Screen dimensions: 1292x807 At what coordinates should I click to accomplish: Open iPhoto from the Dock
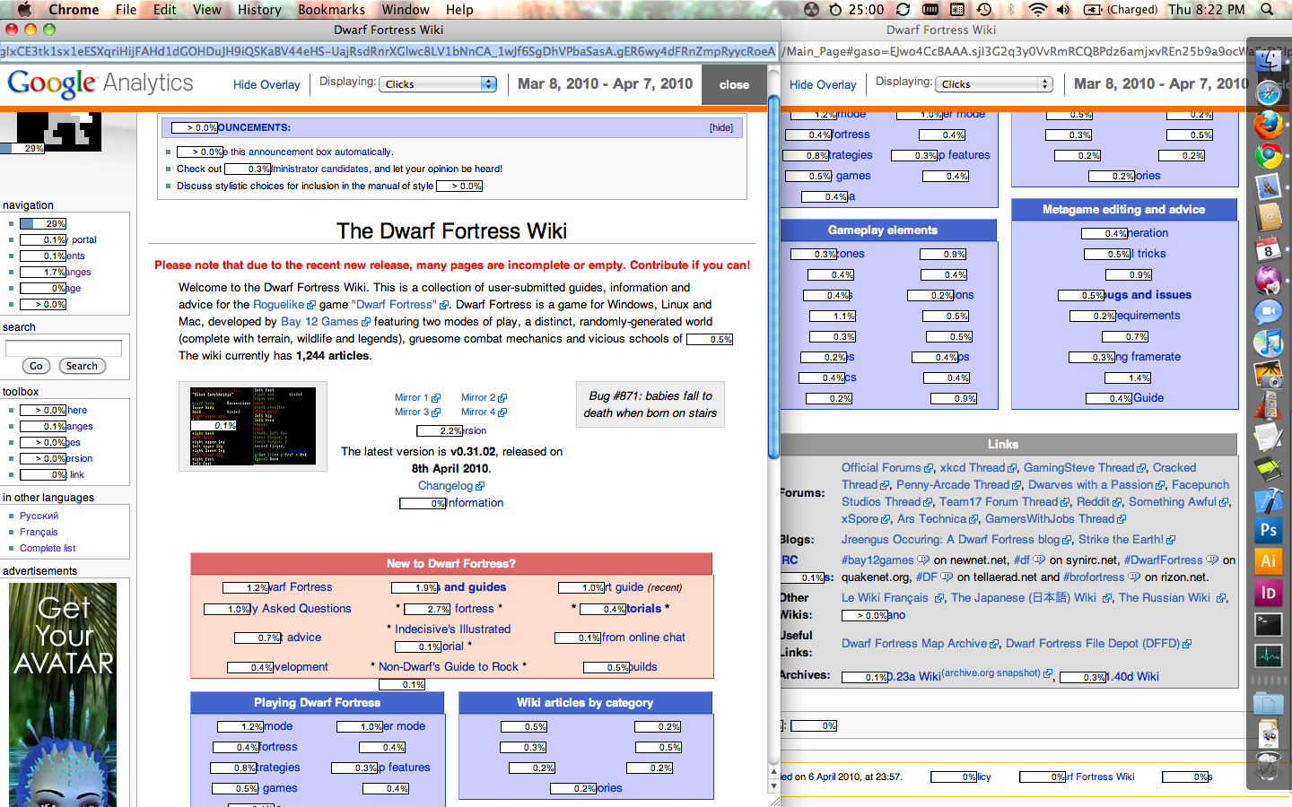1269,375
